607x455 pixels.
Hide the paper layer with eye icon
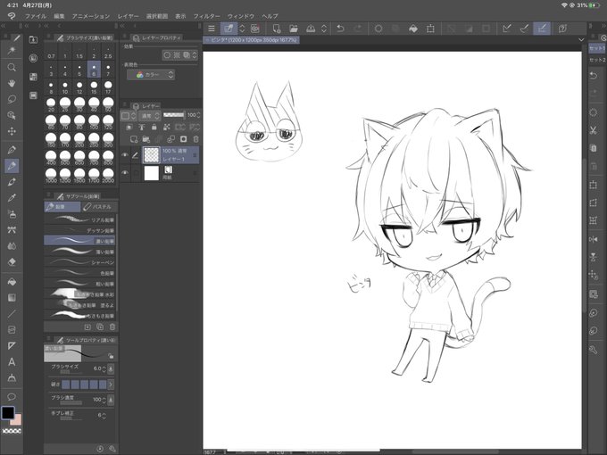point(125,172)
